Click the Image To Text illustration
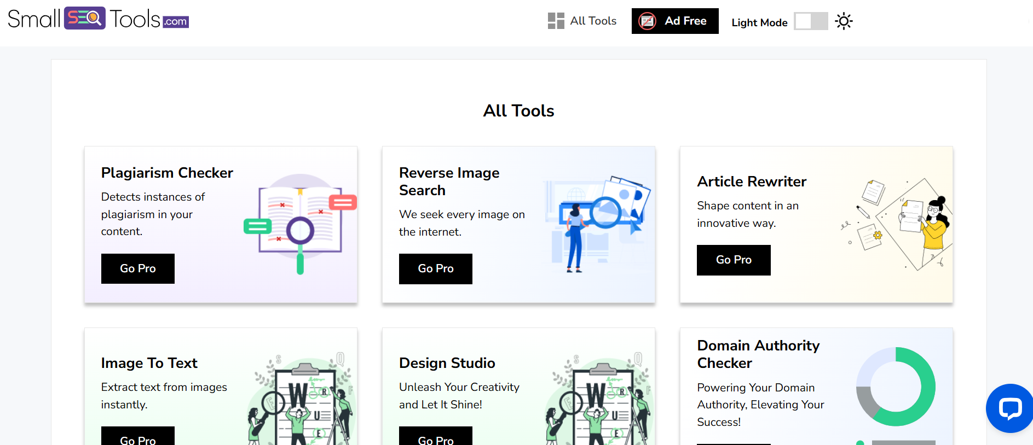The image size is (1033, 445). point(301,399)
